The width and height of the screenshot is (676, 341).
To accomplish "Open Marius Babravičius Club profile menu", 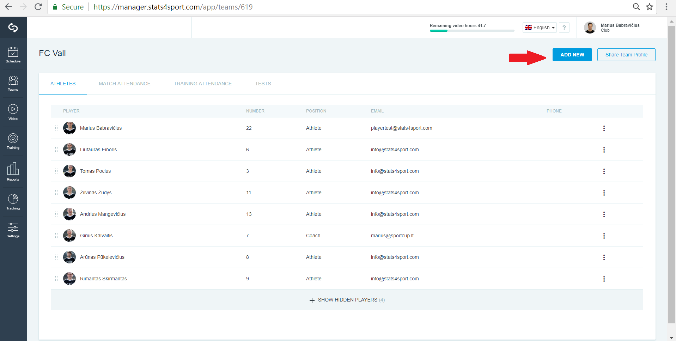I will (612, 28).
